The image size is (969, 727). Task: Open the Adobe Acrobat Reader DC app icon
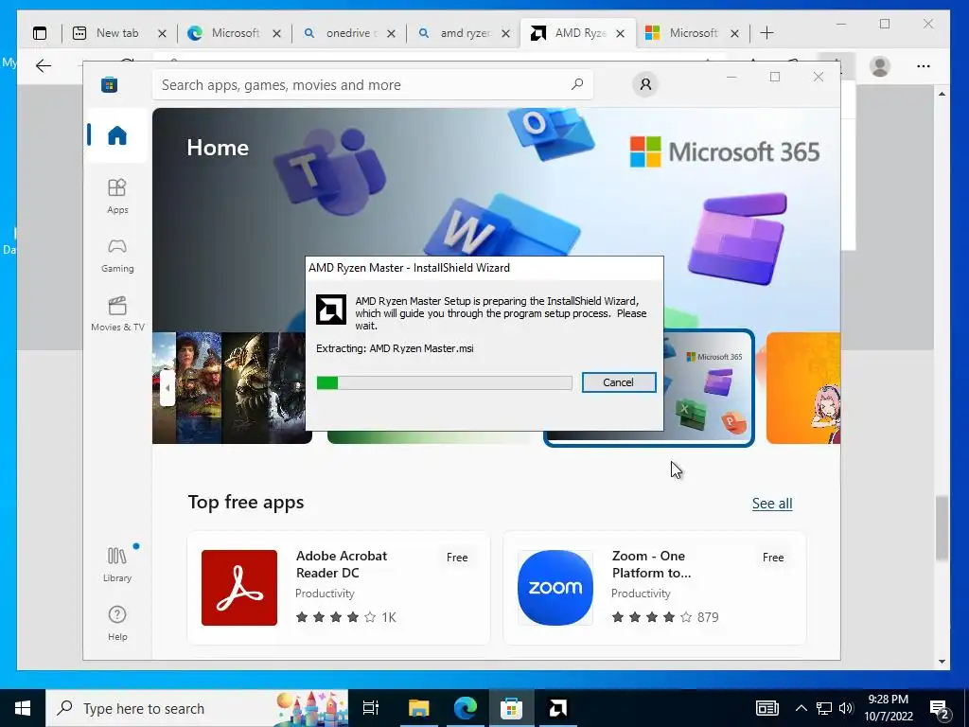pyautogui.click(x=239, y=587)
